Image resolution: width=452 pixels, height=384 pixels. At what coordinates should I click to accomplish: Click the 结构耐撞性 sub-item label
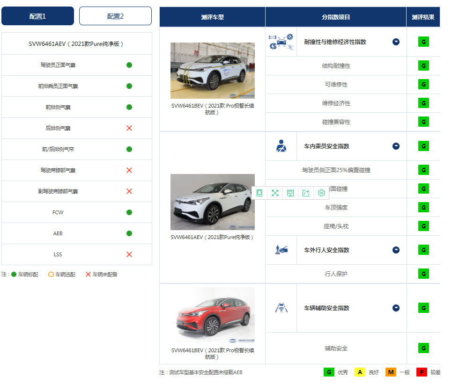pyautogui.click(x=336, y=66)
